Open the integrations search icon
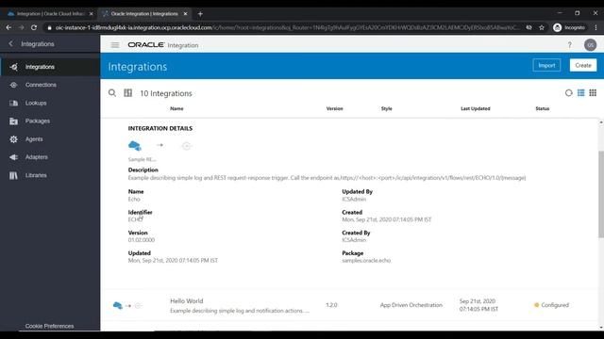 click(x=112, y=93)
